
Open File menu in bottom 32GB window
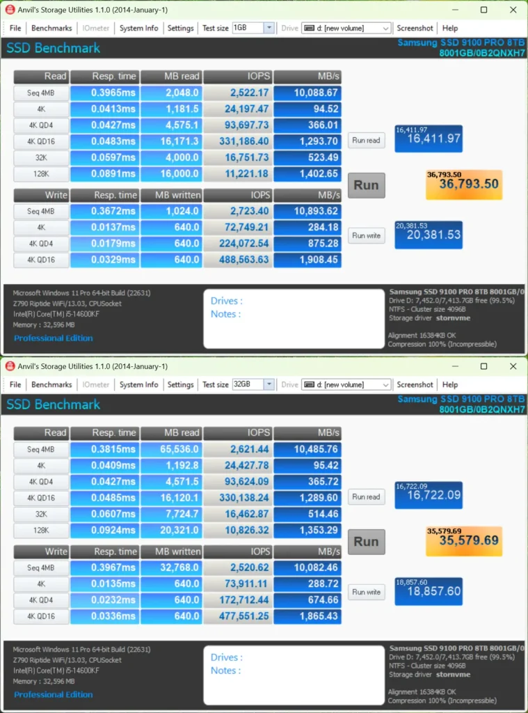[15, 384]
